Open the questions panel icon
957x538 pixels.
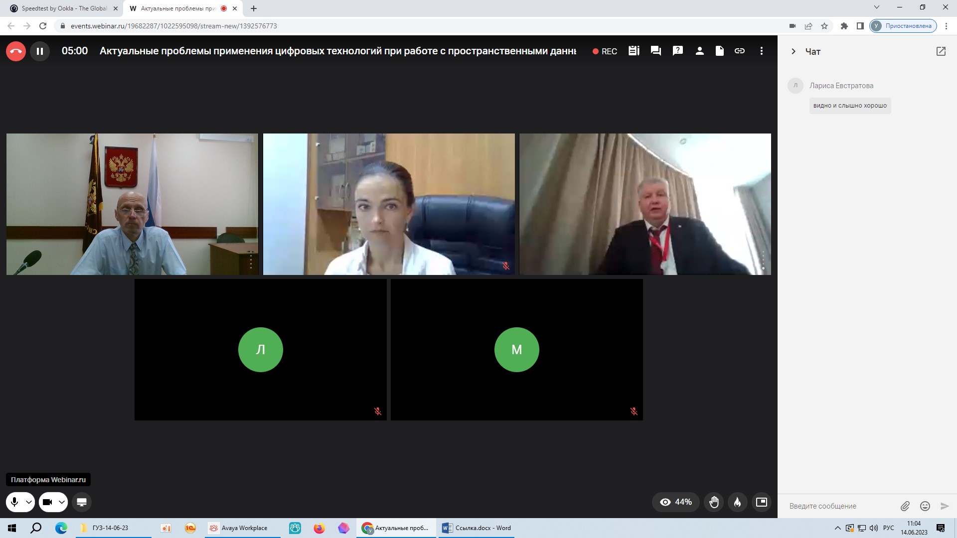tap(678, 51)
